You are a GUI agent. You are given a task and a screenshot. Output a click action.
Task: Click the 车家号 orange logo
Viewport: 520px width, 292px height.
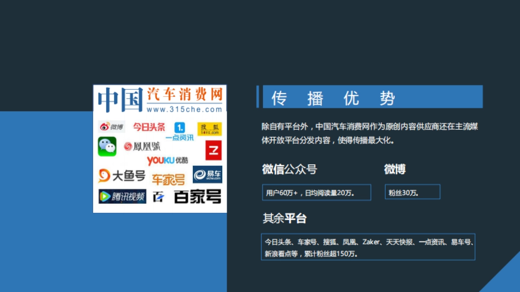pyautogui.click(x=169, y=177)
